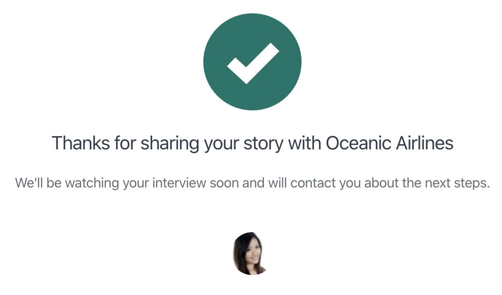Click the 'Thanks for sharing your story' heading

(252, 143)
